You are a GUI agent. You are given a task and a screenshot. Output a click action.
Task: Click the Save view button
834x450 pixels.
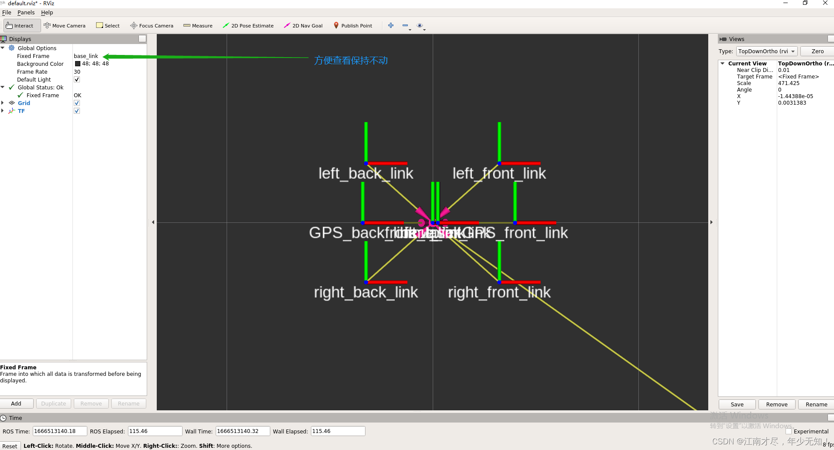point(737,404)
